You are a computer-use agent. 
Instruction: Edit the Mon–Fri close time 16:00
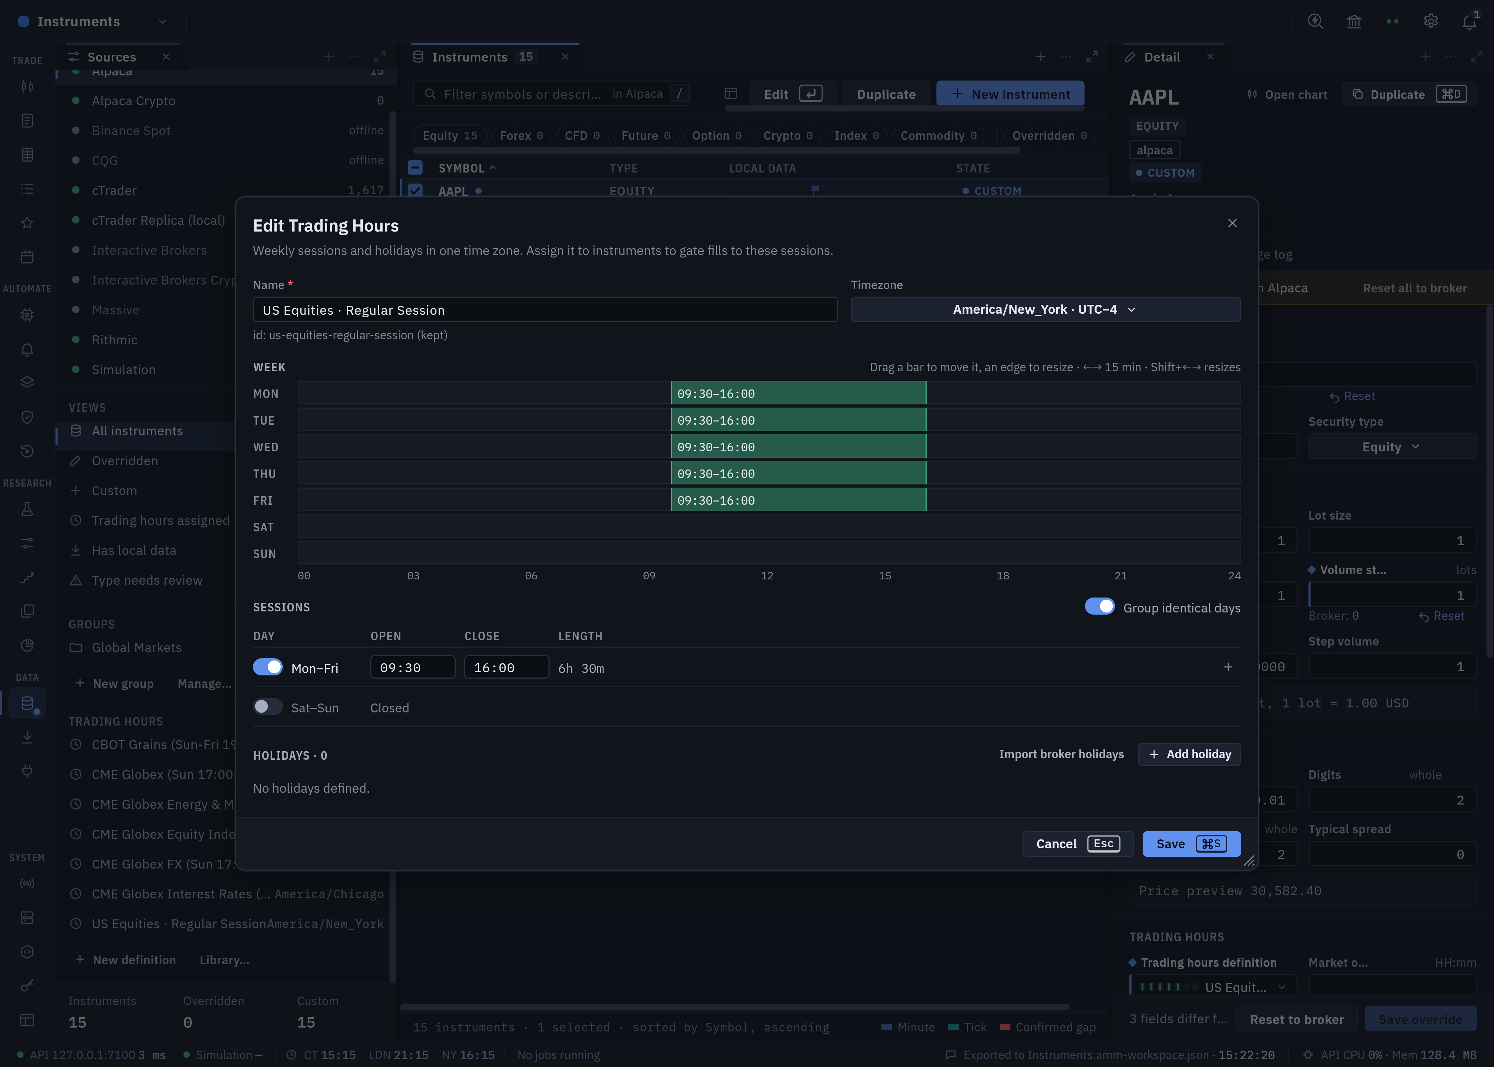tap(506, 668)
